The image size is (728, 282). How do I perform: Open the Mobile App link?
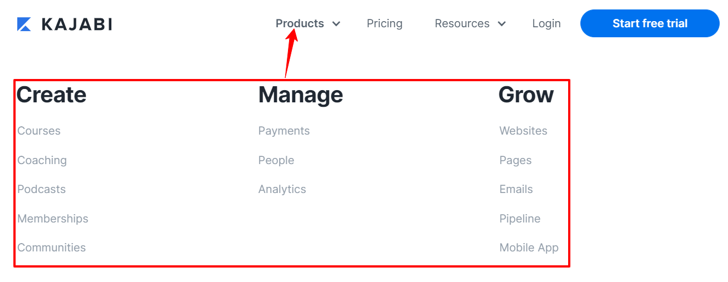pyautogui.click(x=529, y=248)
